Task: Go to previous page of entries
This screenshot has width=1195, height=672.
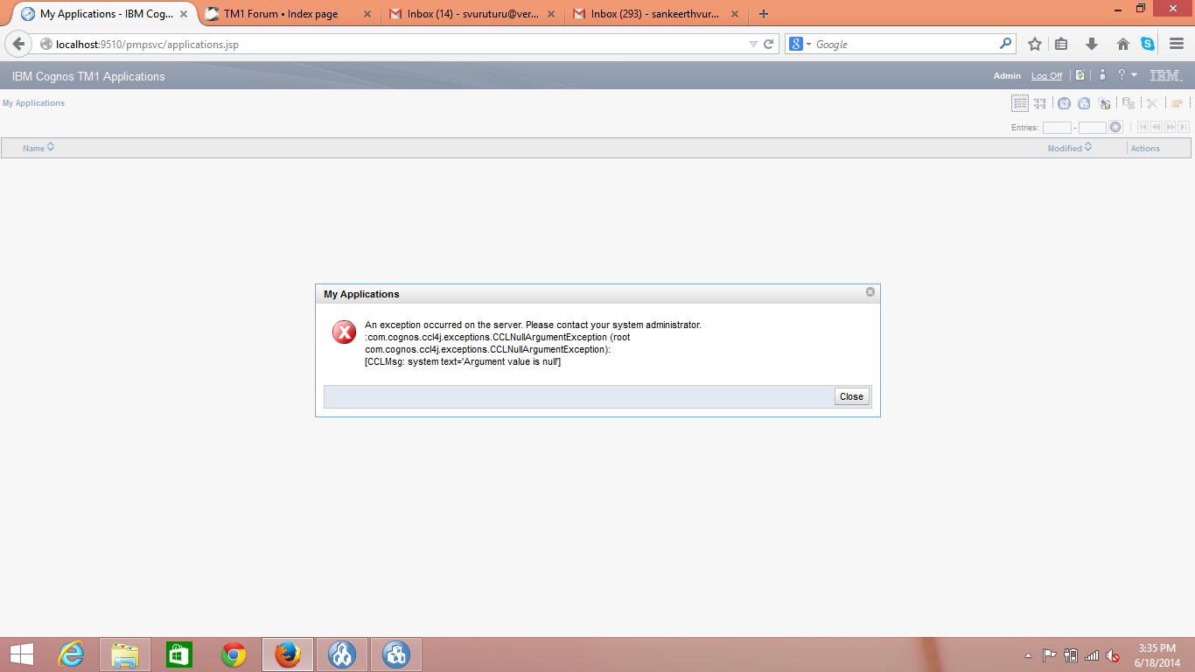Action: [x=1157, y=127]
